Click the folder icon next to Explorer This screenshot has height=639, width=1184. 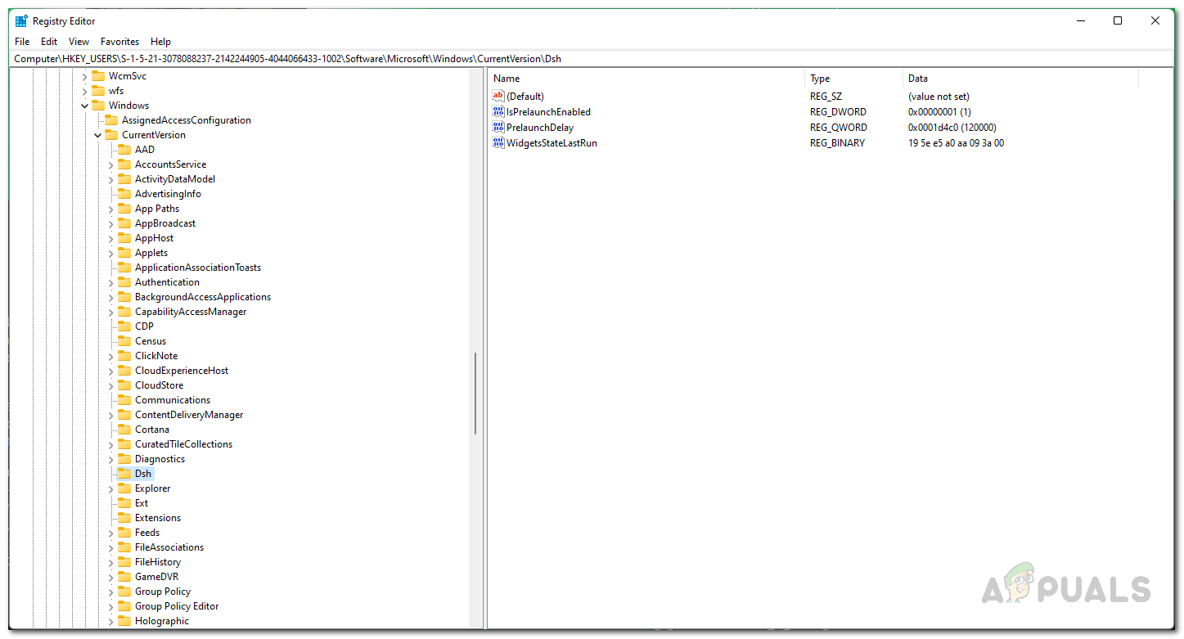(x=124, y=488)
